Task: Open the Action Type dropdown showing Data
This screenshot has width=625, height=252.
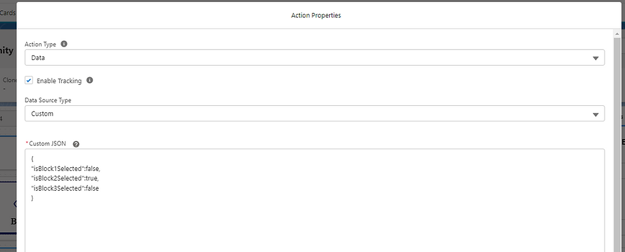Action: [x=314, y=57]
